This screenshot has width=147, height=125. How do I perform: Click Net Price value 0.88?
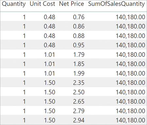pyautogui.click(x=79, y=36)
